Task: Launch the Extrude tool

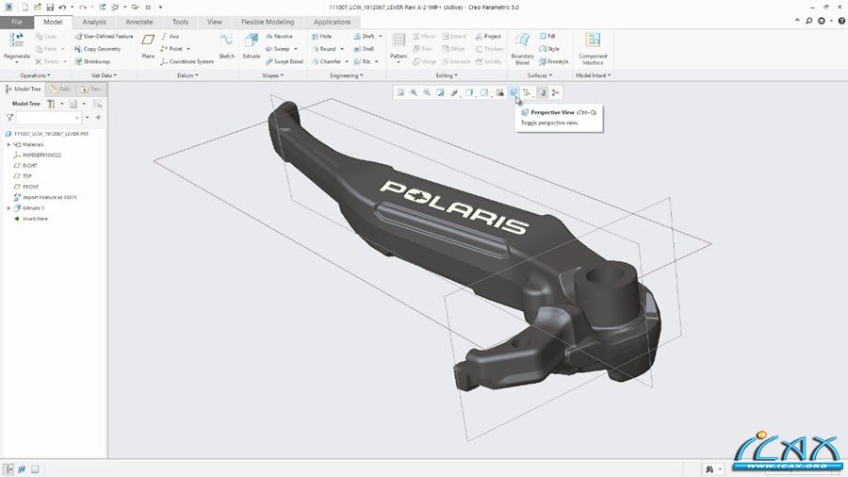Action: tap(252, 45)
